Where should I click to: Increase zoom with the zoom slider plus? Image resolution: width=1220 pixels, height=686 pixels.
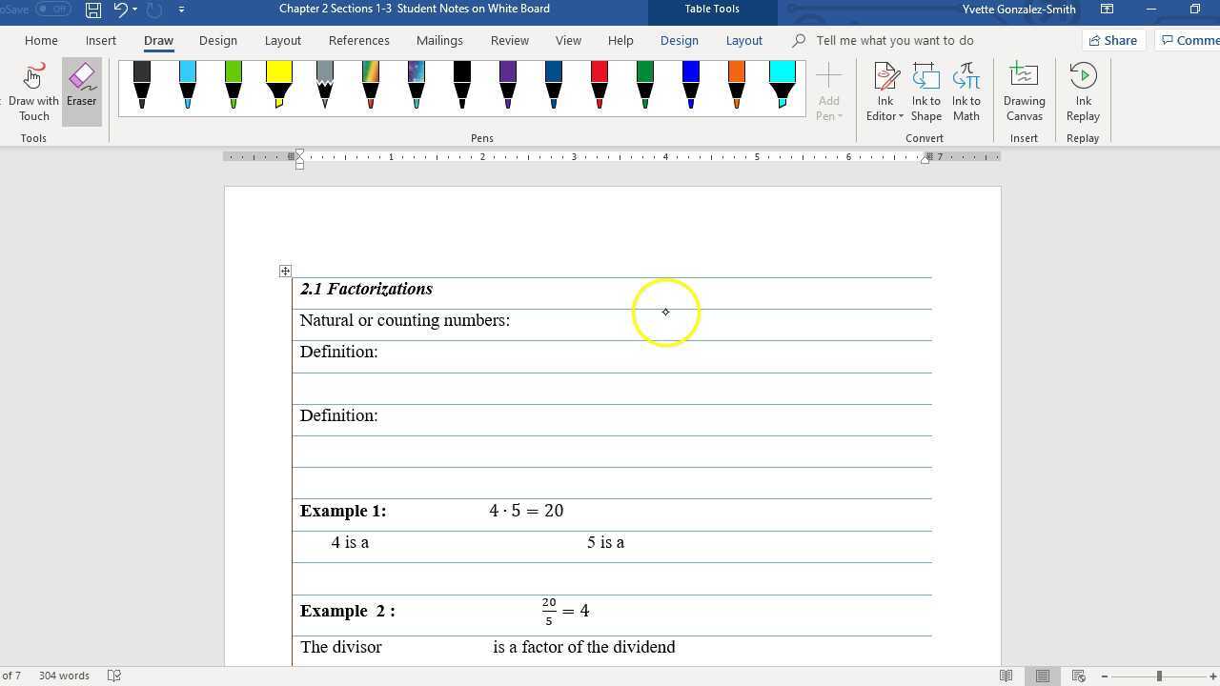(1211, 675)
